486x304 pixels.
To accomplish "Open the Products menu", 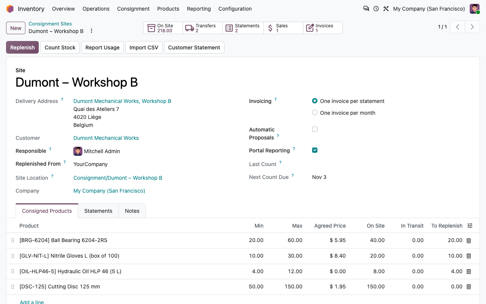I will pos(168,9).
